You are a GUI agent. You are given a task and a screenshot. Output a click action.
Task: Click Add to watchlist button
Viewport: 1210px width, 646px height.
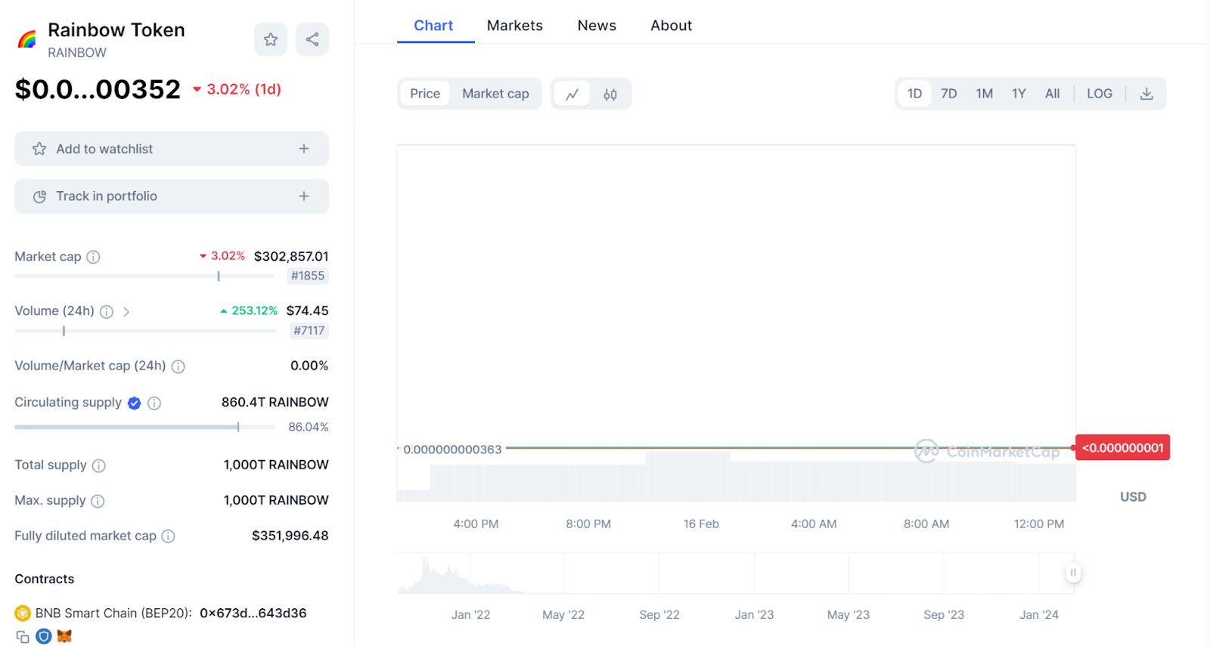click(172, 149)
